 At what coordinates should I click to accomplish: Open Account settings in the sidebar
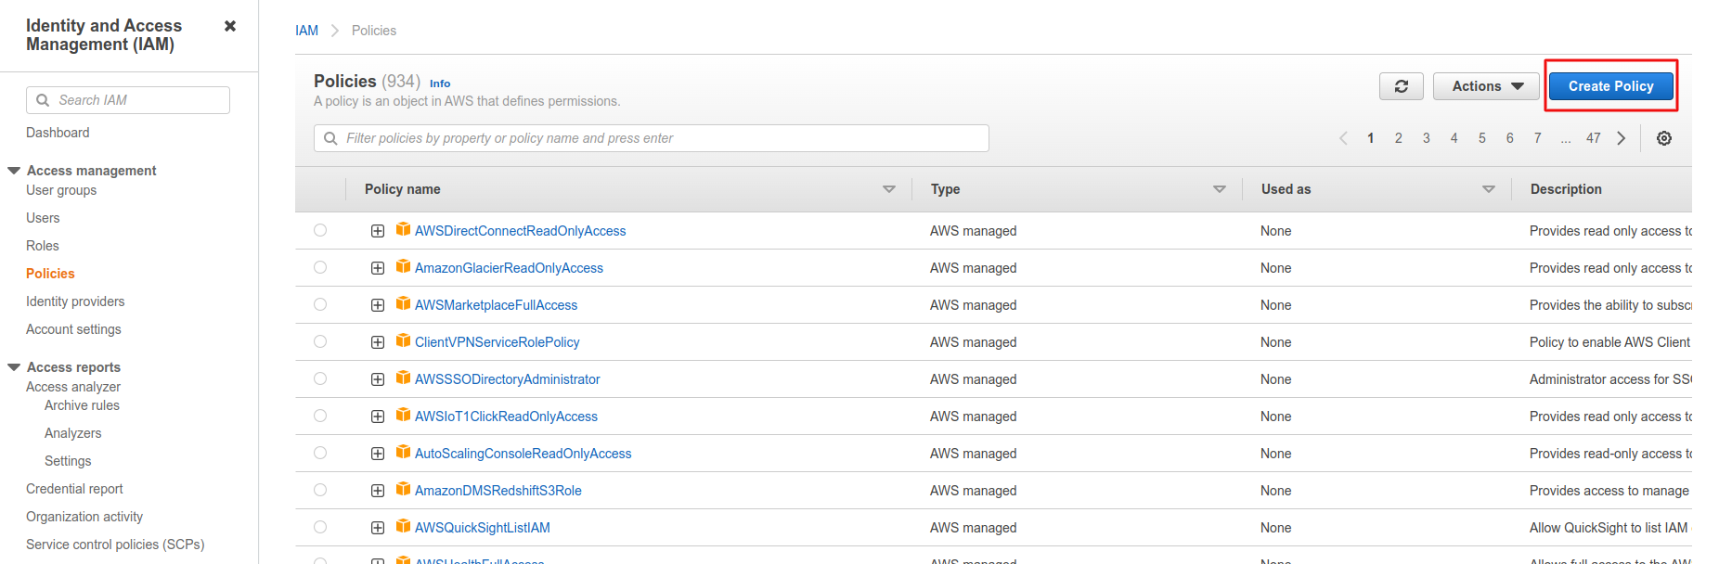click(73, 329)
